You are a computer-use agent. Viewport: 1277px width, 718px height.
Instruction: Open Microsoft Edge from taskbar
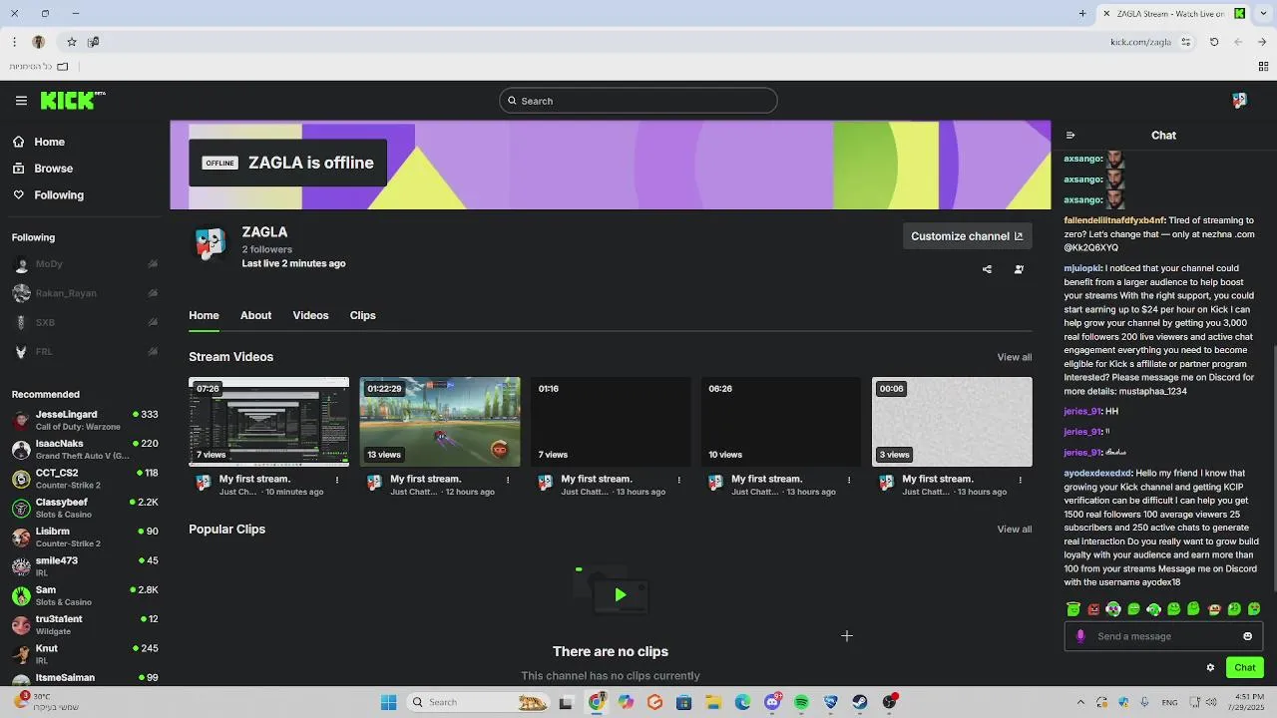click(743, 702)
